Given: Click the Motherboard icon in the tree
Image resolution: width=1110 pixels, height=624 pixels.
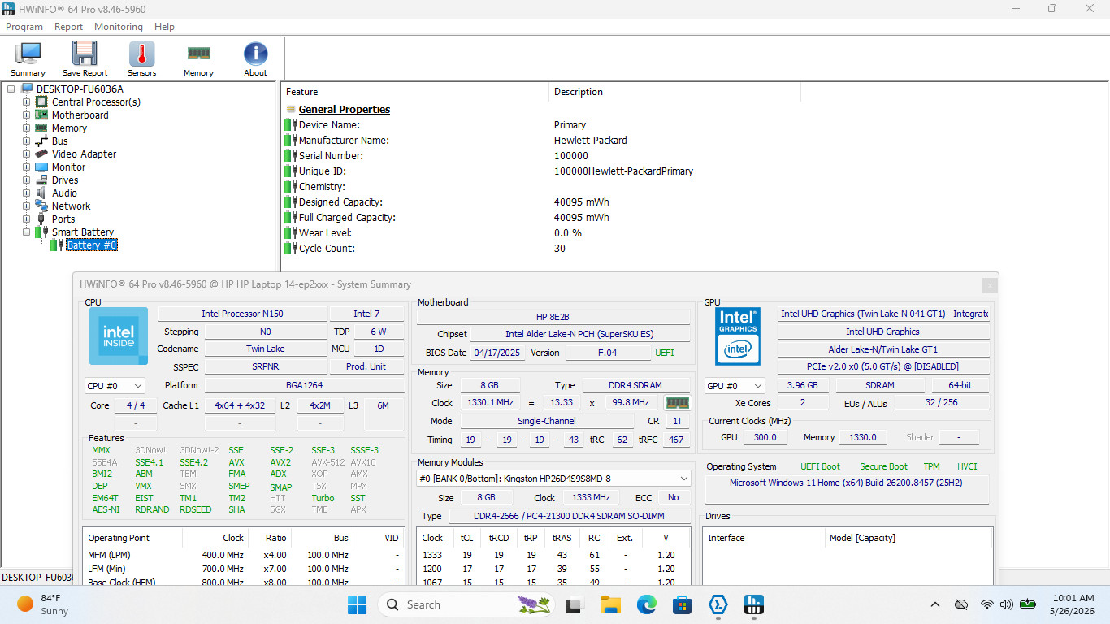Looking at the screenshot, I should click(x=41, y=115).
